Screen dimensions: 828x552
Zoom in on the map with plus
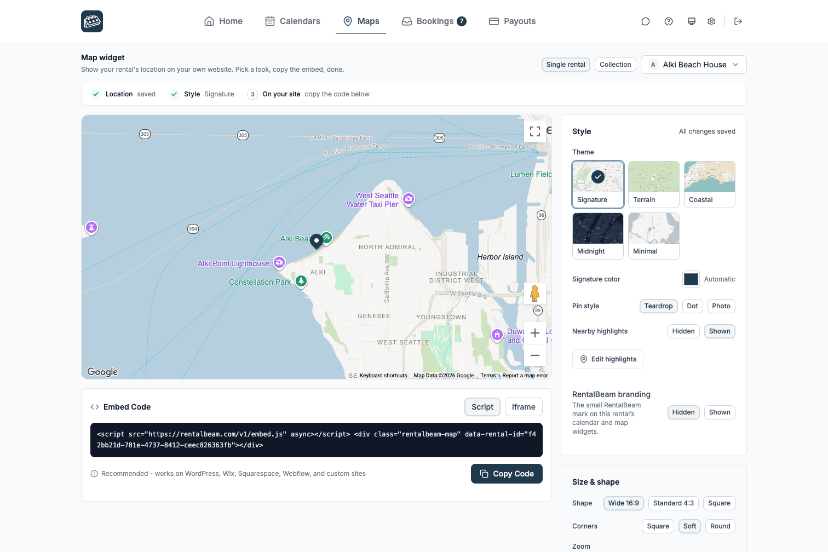pos(535,333)
